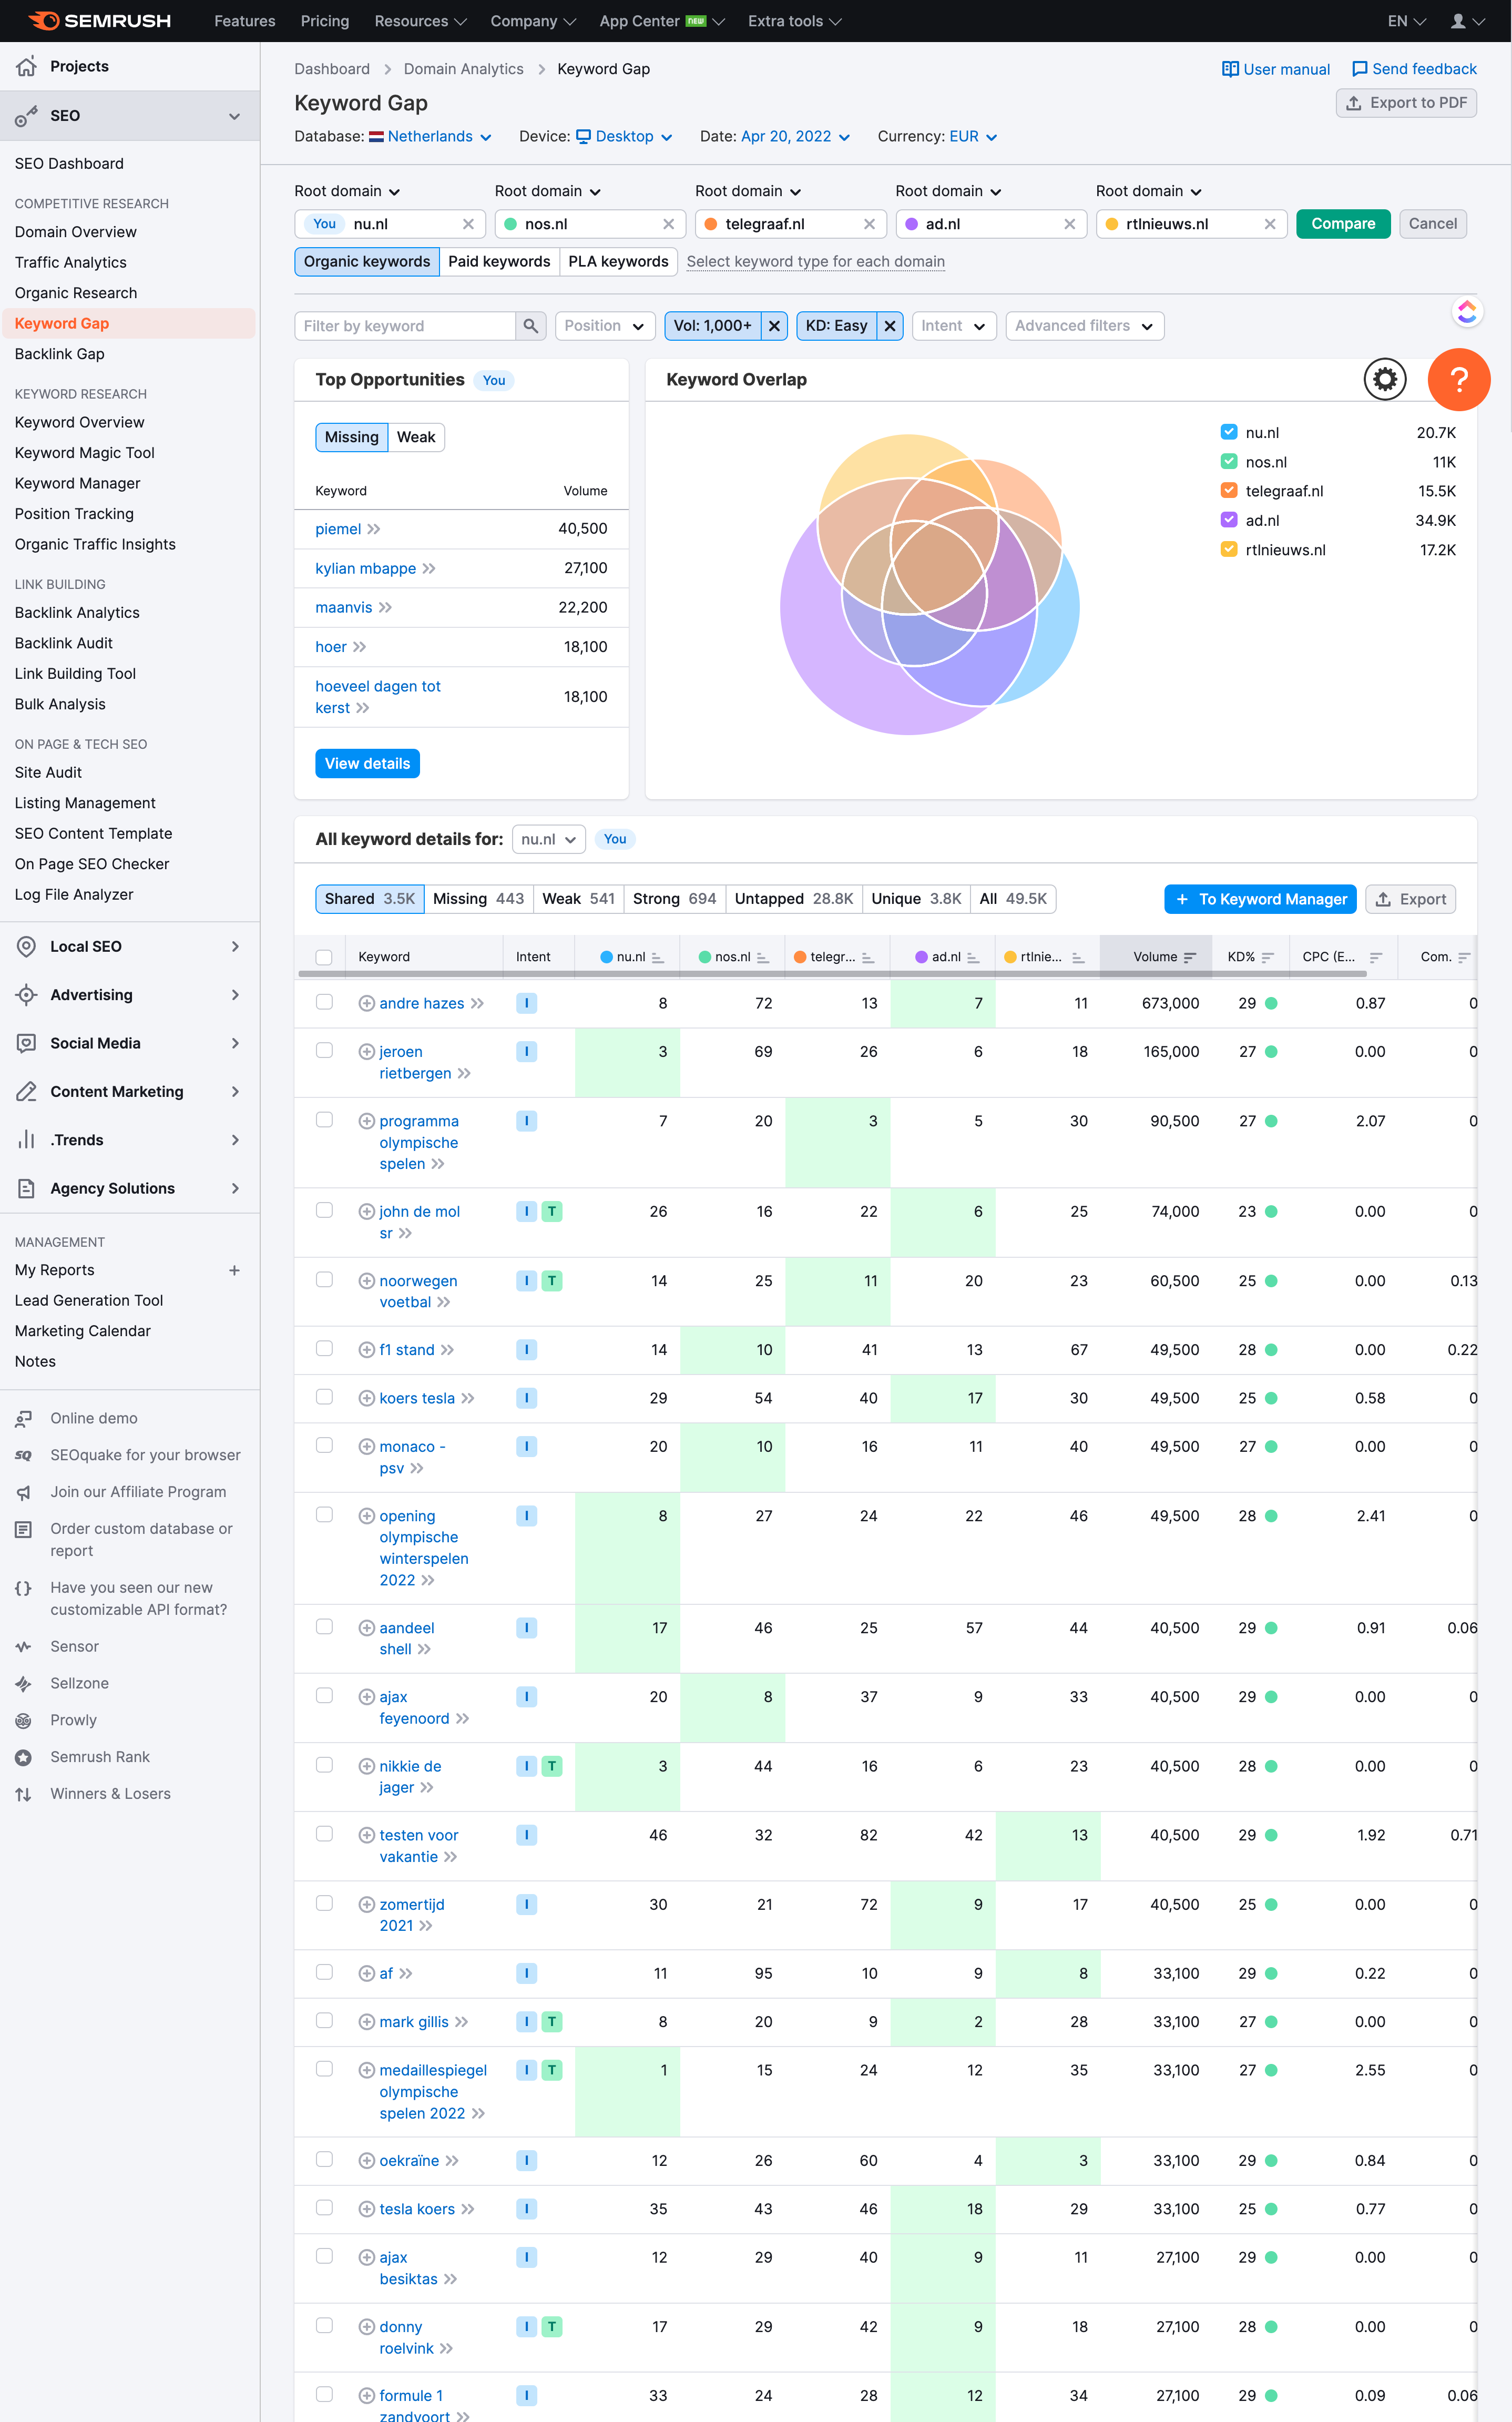Screen dimensions: 1512x2422
Task: Sort by nu.nl position column
Action: click(x=657, y=957)
